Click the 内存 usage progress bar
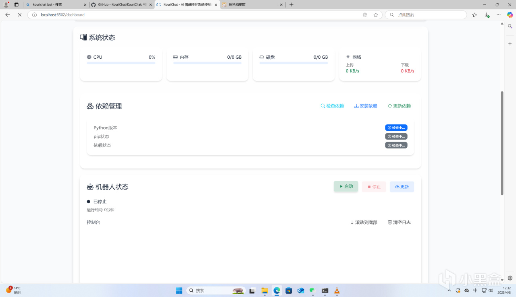 click(x=207, y=63)
